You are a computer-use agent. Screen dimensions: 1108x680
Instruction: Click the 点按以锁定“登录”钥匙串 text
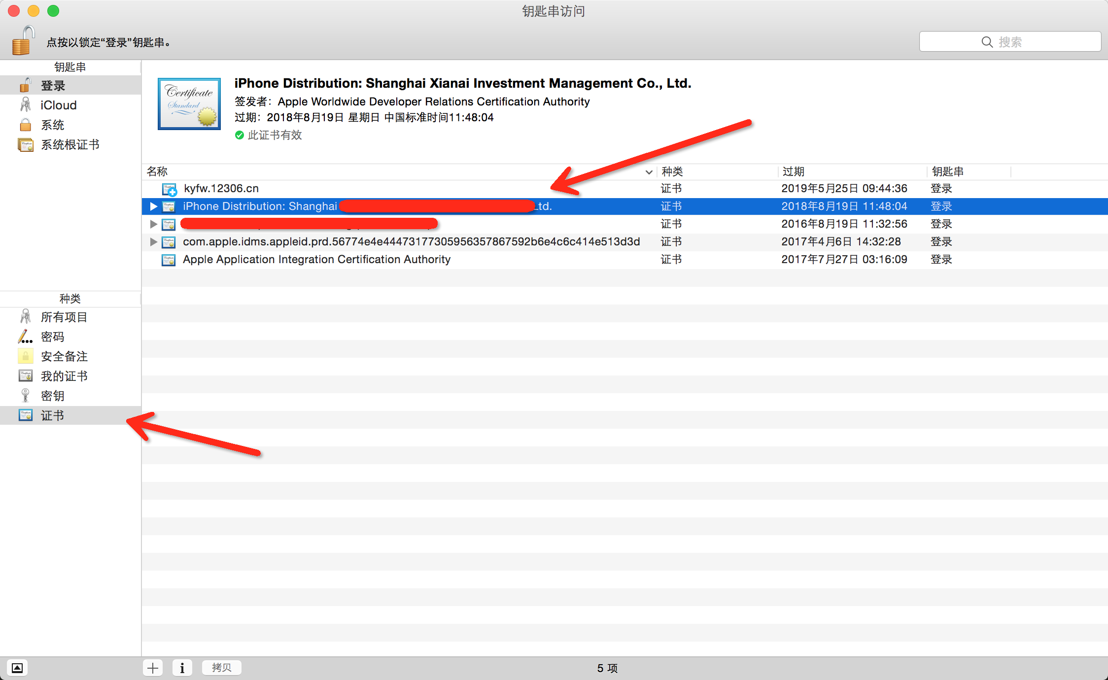point(108,42)
